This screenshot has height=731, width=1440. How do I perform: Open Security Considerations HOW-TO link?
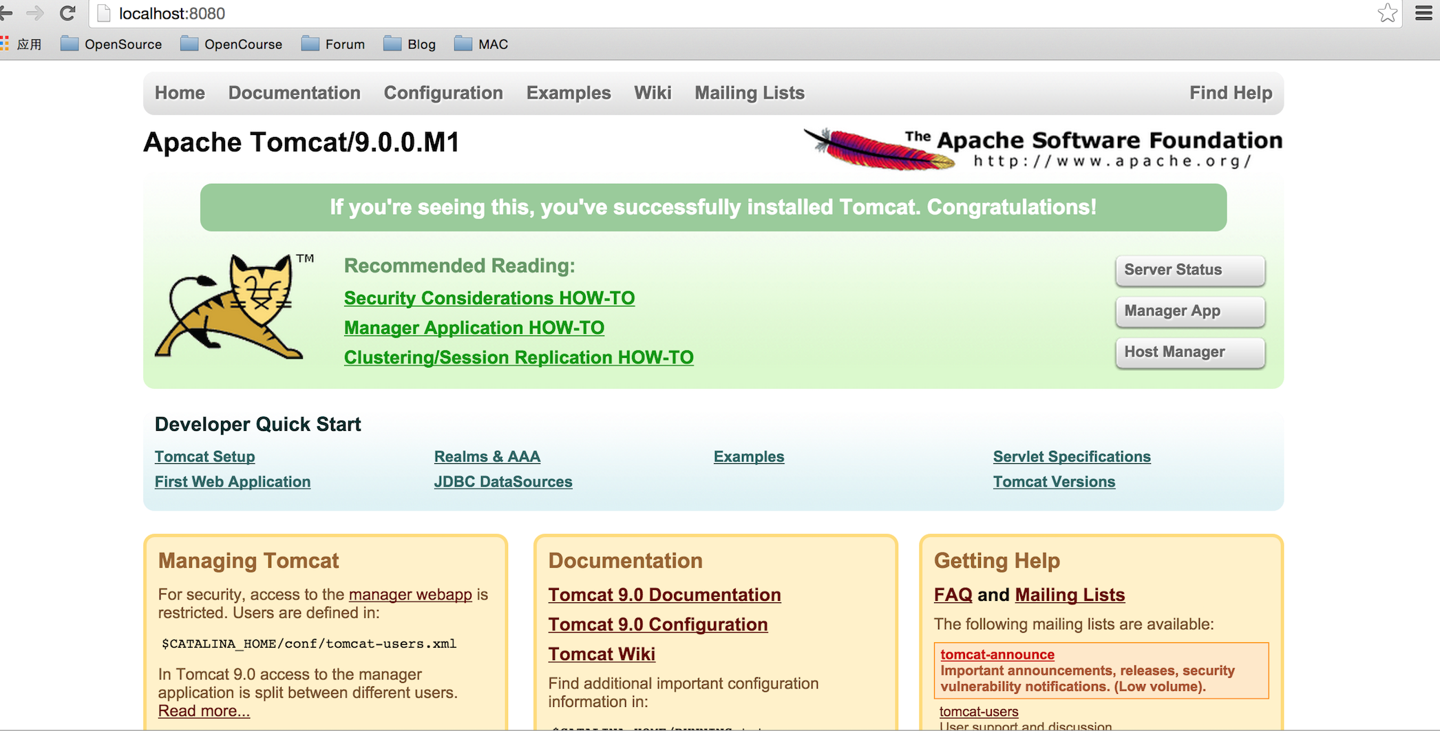click(489, 298)
